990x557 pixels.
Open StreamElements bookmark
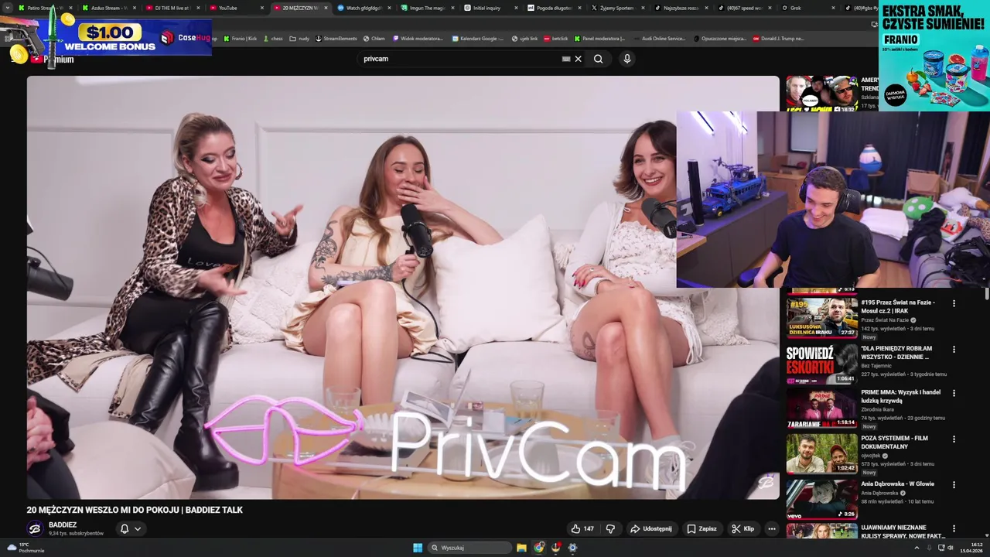coord(336,39)
